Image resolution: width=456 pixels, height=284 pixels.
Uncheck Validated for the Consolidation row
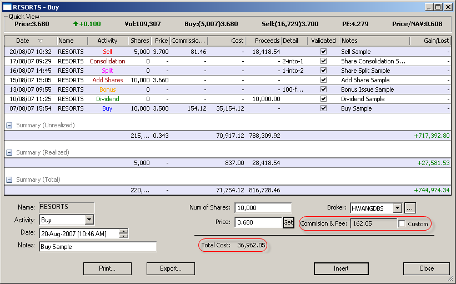pos(323,61)
